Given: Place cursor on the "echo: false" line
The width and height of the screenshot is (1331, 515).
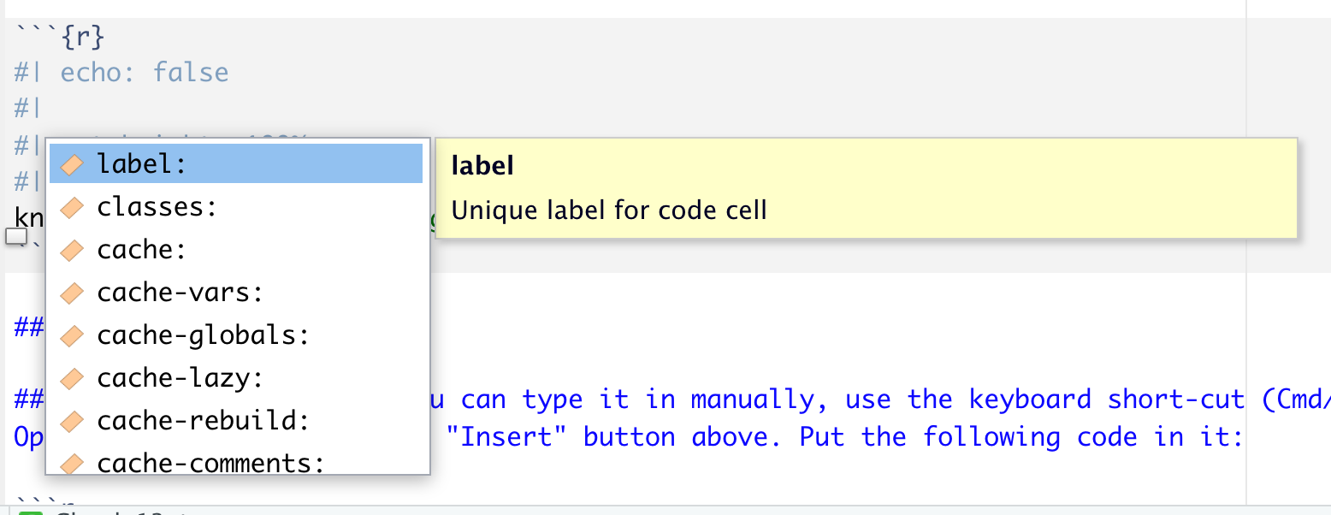Looking at the screenshot, I should (144, 72).
